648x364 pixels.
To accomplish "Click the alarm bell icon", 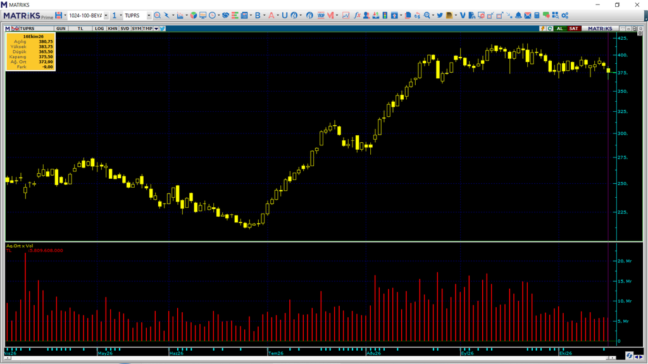I will point(518,15).
